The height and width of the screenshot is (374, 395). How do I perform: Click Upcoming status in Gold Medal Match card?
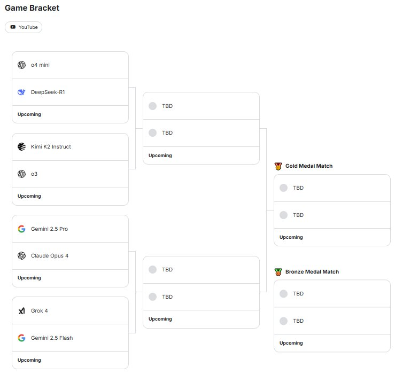point(291,237)
